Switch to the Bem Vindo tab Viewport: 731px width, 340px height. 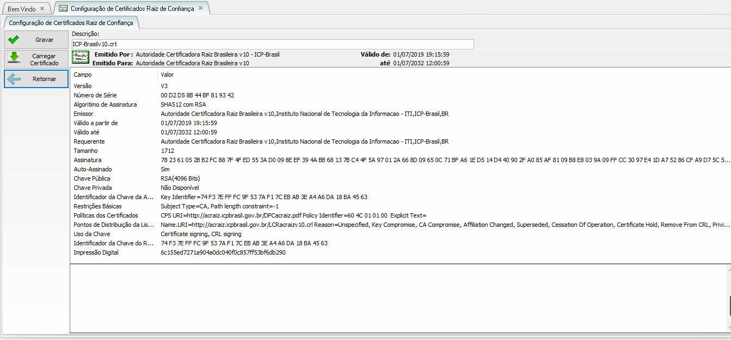pyautogui.click(x=21, y=9)
